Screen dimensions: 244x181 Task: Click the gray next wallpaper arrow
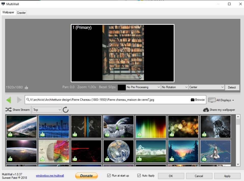[19, 100]
